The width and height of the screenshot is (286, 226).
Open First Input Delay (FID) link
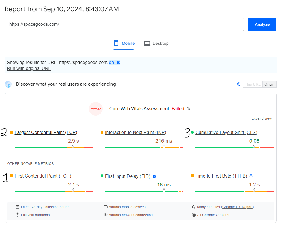coord(127,176)
